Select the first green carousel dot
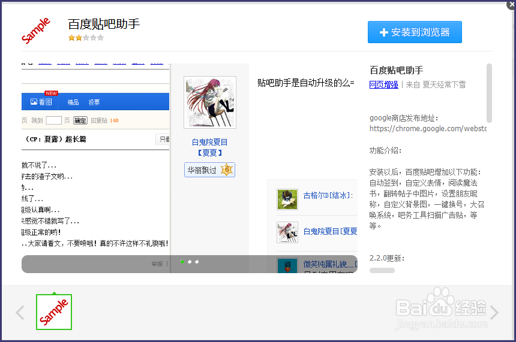 182,262
